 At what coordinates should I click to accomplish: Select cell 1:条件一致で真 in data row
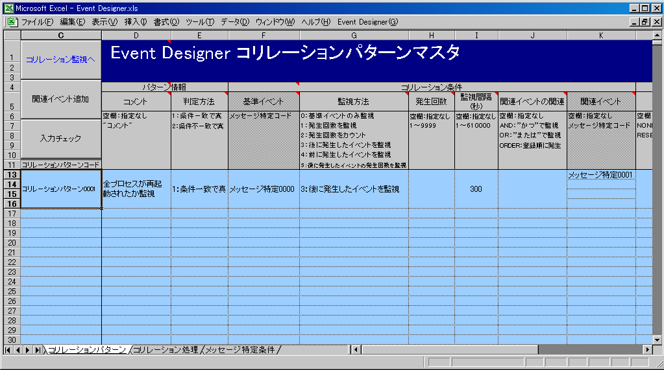click(x=199, y=189)
